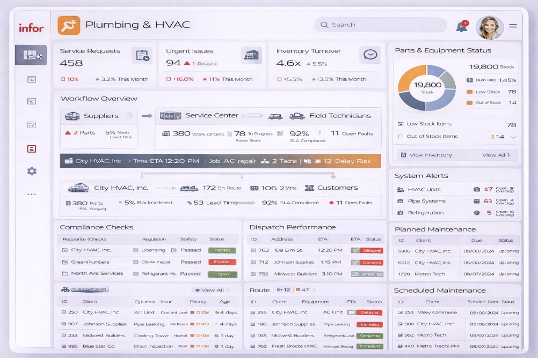Check the Licensing checkbox for City HVAC
This screenshot has width=538, height=358.
136,250
